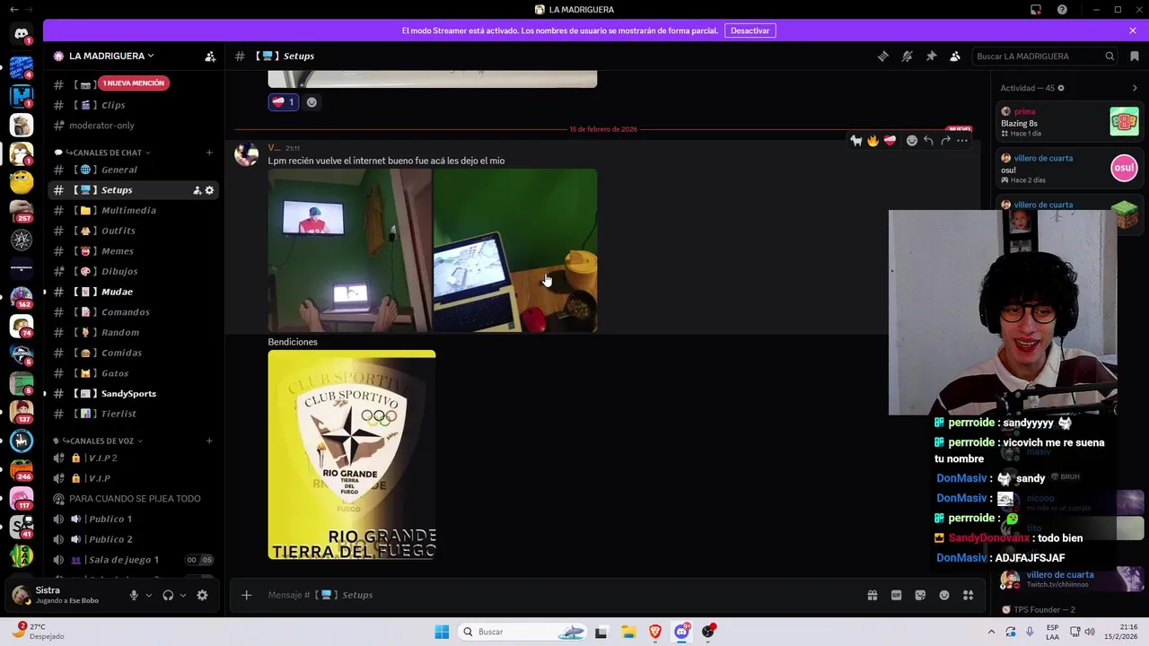
Task: Dismiss the Streamer mode banner with X
Action: pyautogui.click(x=1133, y=31)
